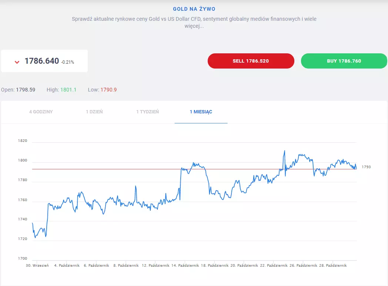Image resolution: width=388 pixels, height=286 pixels.
Task: Open the 1 TYDZIEŃ chart tab
Action: (x=147, y=112)
